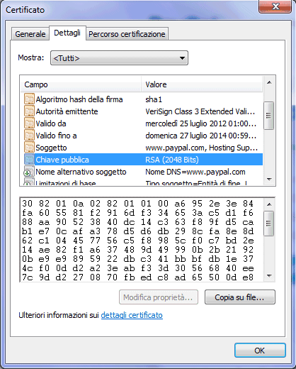Click the field list scroll-down arrow
Image resolution: width=296 pixels, height=369 pixels.
pos(269,180)
